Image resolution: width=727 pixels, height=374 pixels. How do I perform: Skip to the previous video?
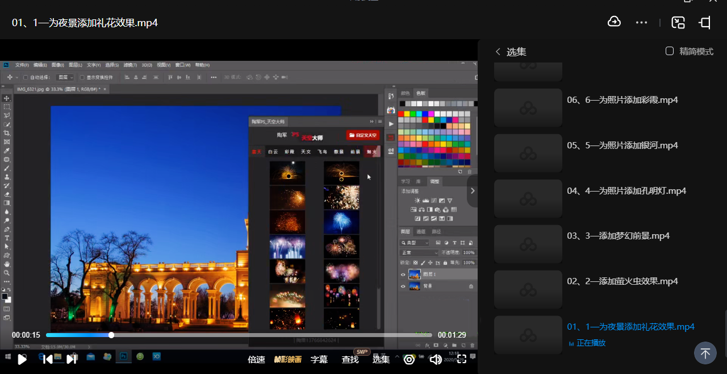click(48, 359)
